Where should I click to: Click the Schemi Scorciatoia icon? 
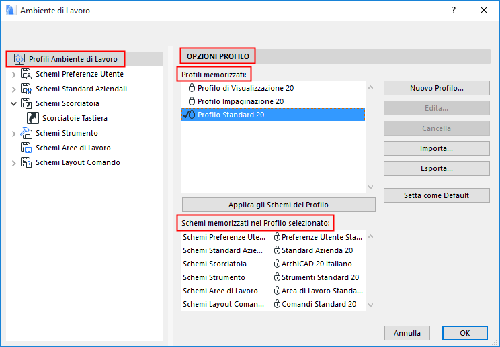(26, 103)
